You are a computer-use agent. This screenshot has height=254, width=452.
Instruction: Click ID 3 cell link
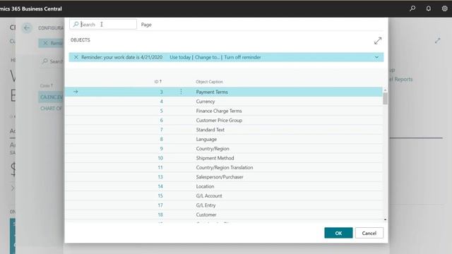point(162,92)
